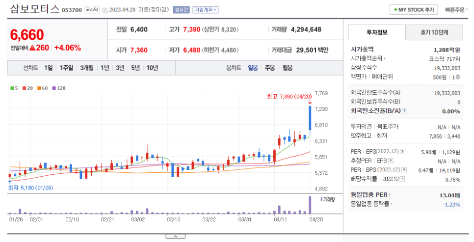
Task: Click the 0.00% foreign ownership ratio value
Action: coord(451,111)
